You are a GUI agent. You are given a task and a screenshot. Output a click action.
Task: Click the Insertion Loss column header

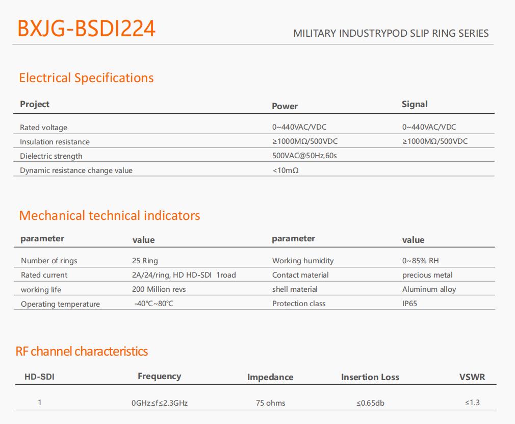click(x=370, y=377)
